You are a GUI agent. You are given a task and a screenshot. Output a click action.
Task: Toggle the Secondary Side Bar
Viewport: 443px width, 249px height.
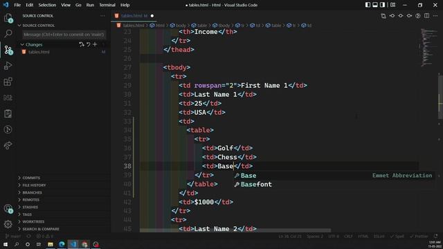coord(382,5)
